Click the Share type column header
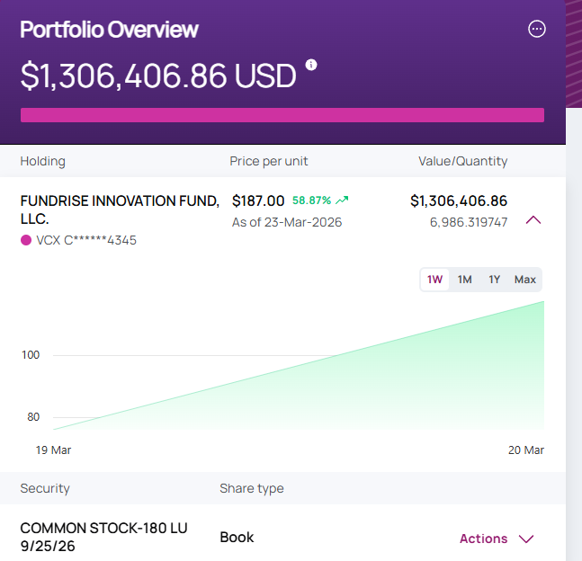582x561 pixels. point(252,488)
